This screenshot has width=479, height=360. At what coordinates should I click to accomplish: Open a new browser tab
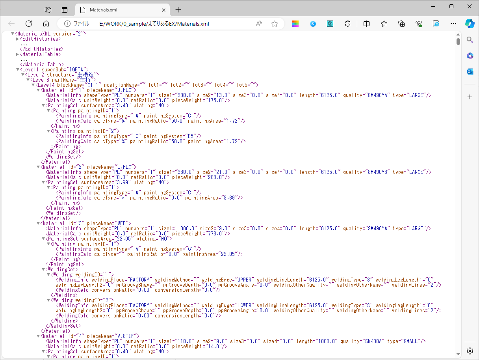point(178,9)
